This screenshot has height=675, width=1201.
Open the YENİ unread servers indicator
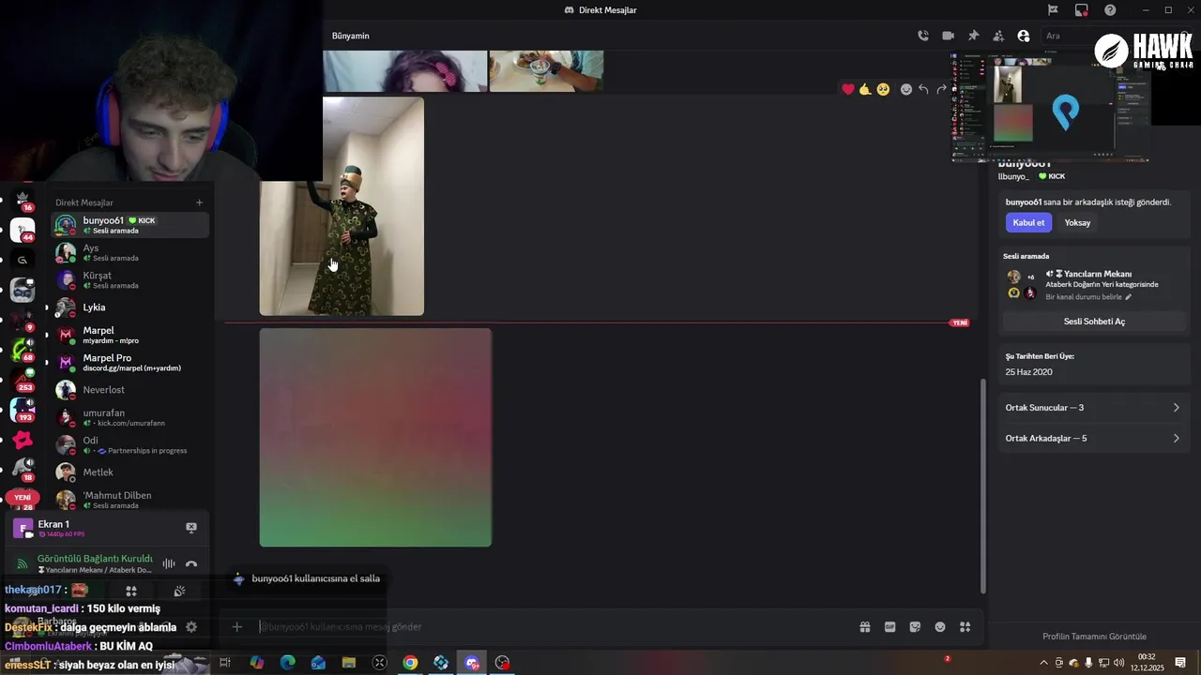tap(23, 497)
